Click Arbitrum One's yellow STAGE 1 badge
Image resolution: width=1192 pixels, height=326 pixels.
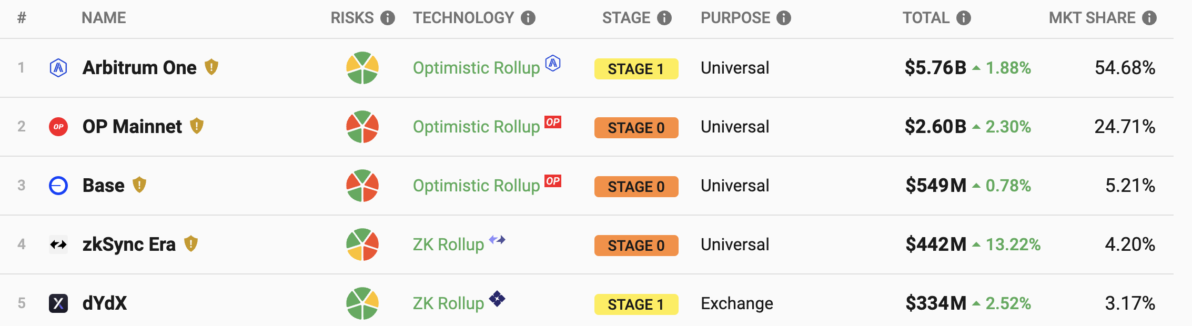(636, 69)
